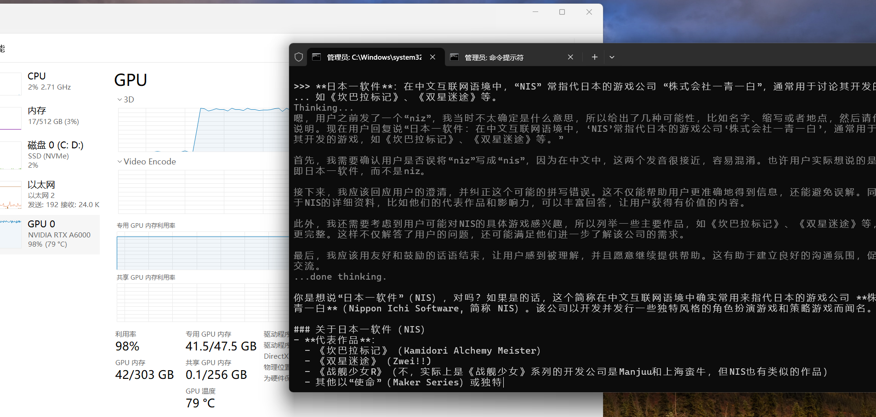The image size is (876, 417).
Task: Click the 《双星迷途》 (Zwei!!) list line
Action: [x=368, y=361]
